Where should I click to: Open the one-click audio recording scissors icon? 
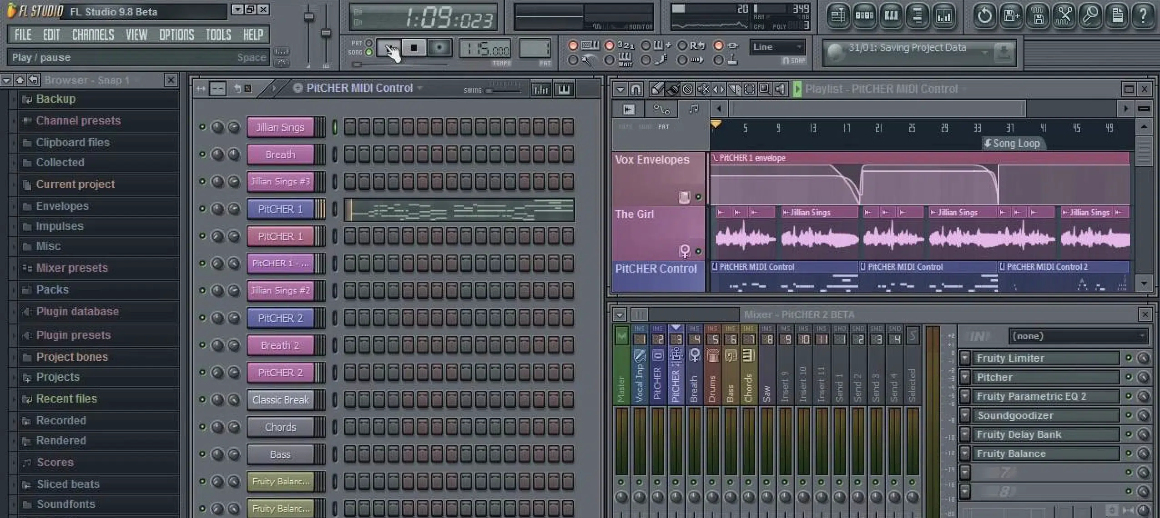pyautogui.click(x=1064, y=16)
